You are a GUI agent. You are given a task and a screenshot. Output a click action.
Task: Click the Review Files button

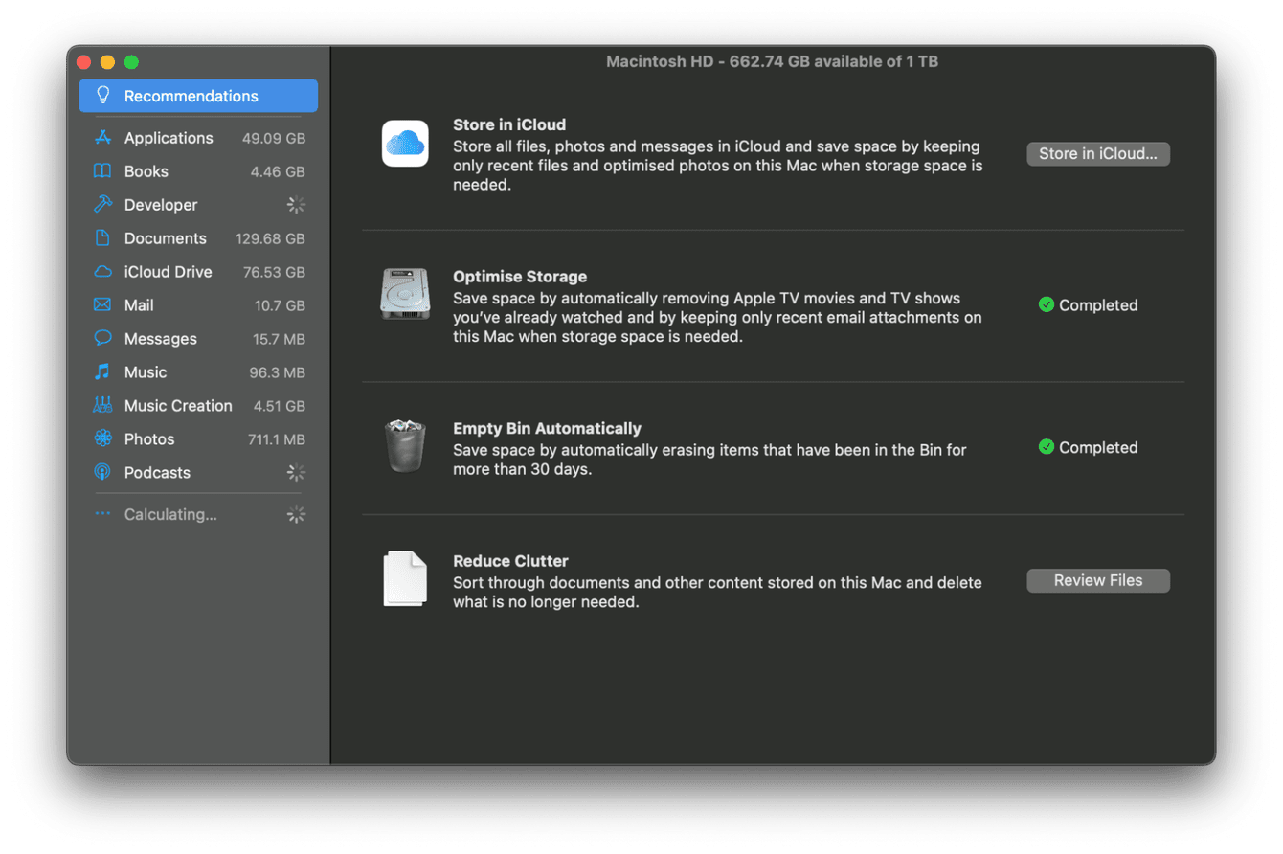tap(1098, 581)
